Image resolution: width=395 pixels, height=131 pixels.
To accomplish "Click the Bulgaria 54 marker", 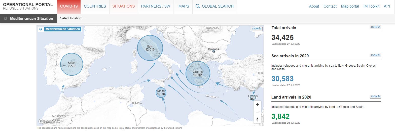I will [x=213, y=51].
